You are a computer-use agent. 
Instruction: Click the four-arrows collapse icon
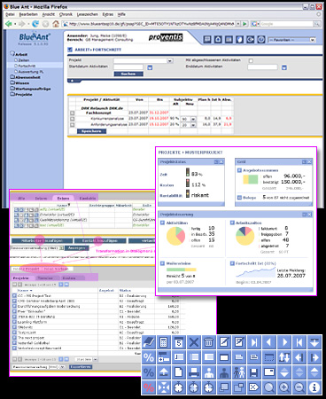164,387
